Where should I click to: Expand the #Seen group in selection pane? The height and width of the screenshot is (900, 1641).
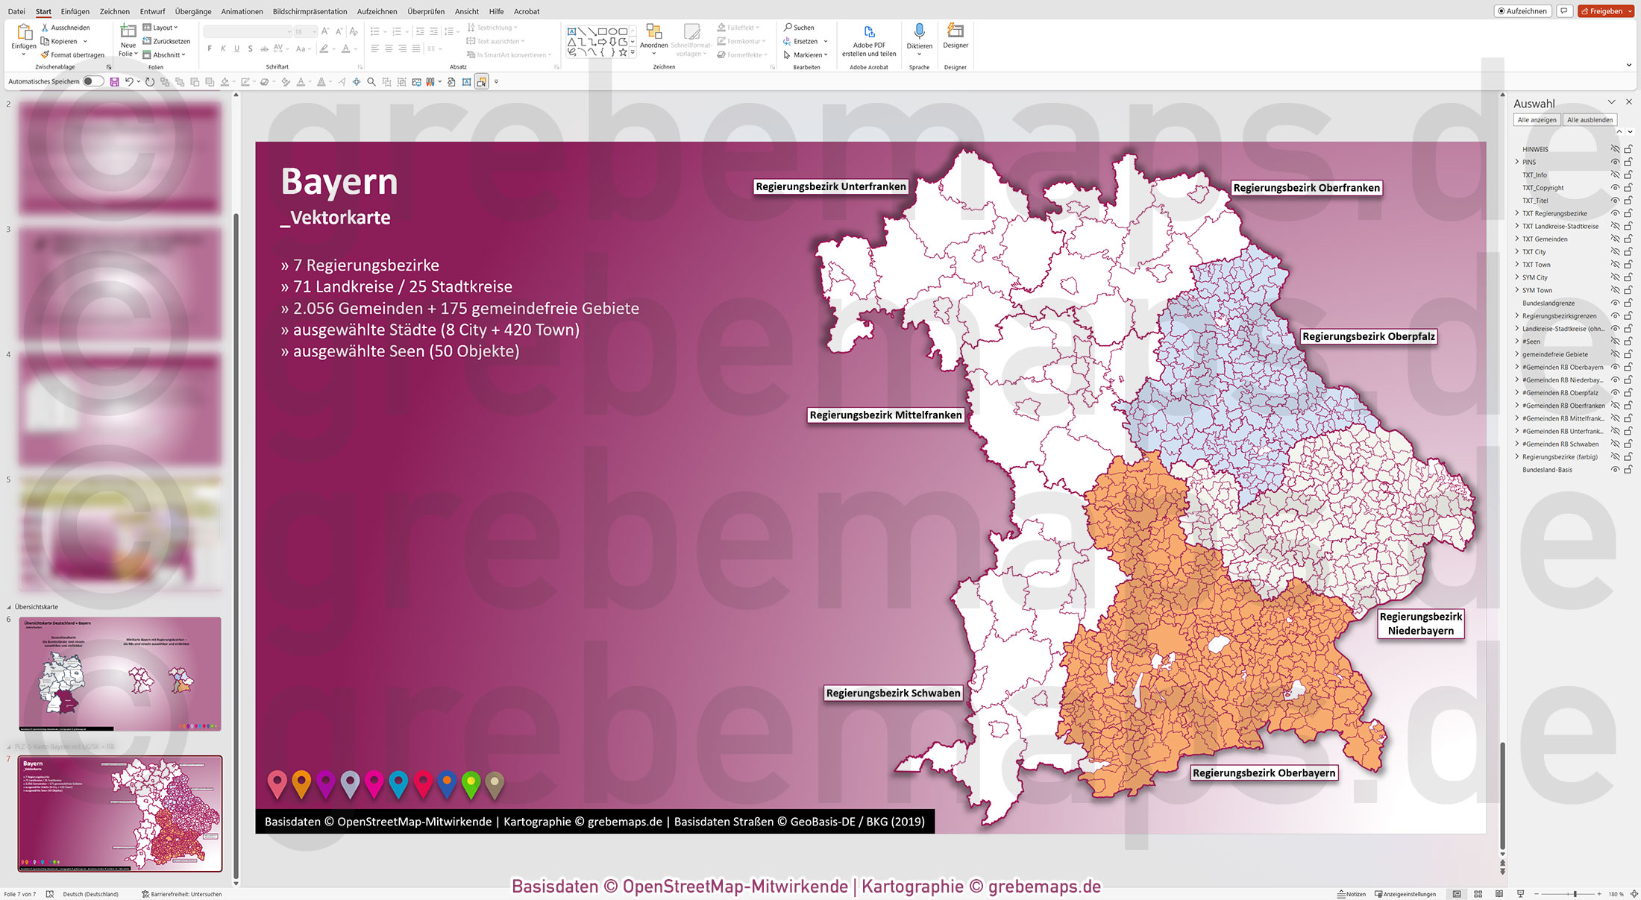[x=1517, y=341]
